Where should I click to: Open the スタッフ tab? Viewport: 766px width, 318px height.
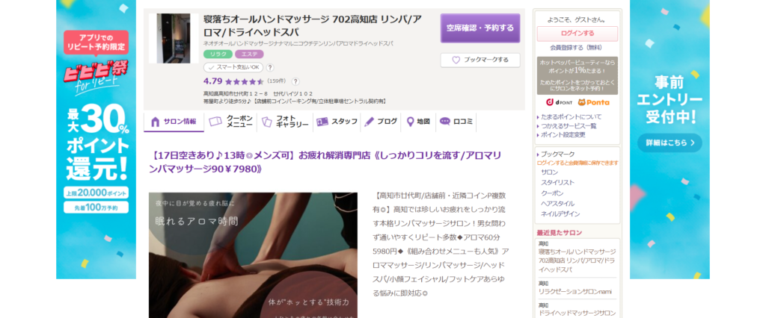pyautogui.click(x=337, y=122)
